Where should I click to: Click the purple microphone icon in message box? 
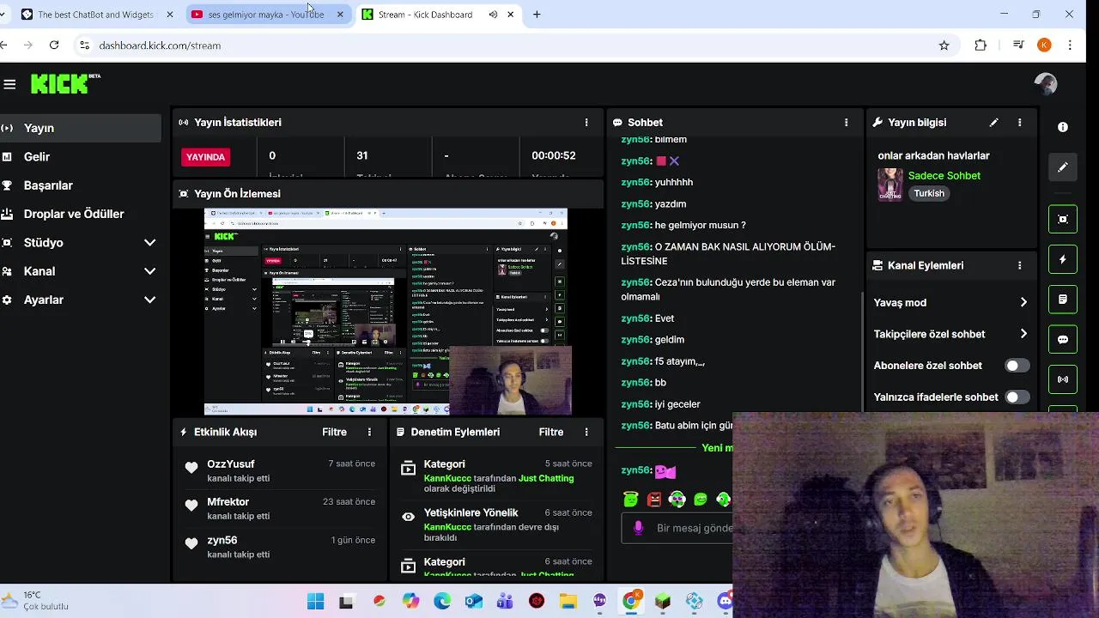[x=638, y=528]
